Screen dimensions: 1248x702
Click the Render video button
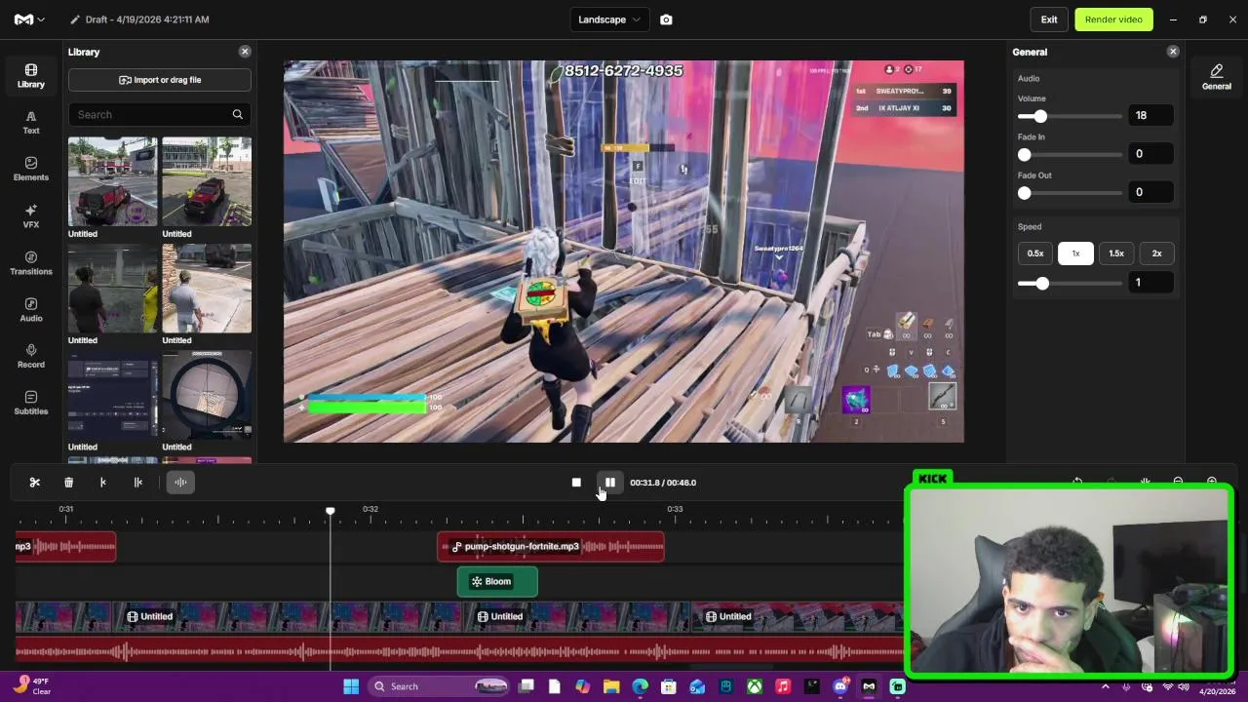tap(1113, 19)
